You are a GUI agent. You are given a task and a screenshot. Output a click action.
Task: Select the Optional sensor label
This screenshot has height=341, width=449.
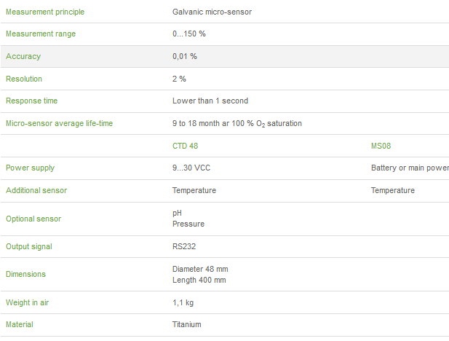(33, 219)
